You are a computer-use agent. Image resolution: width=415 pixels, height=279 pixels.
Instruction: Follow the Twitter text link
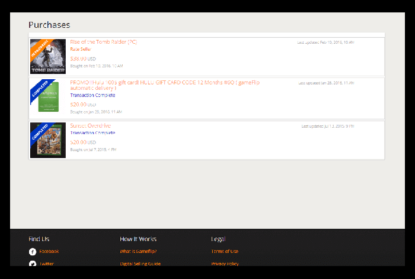pyautogui.click(x=46, y=264)
